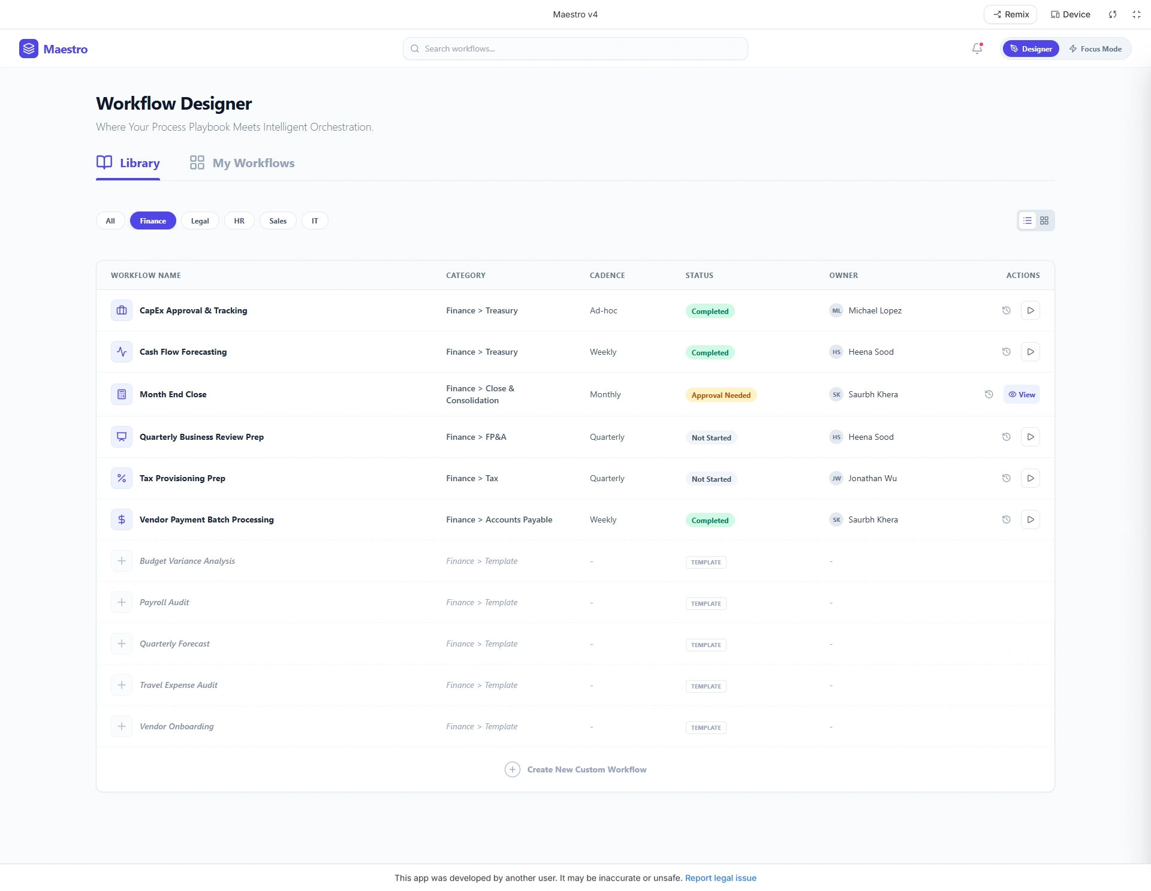1151x891 pixels.
Task: Switch to list view layout
Action: coord(1028,221)
